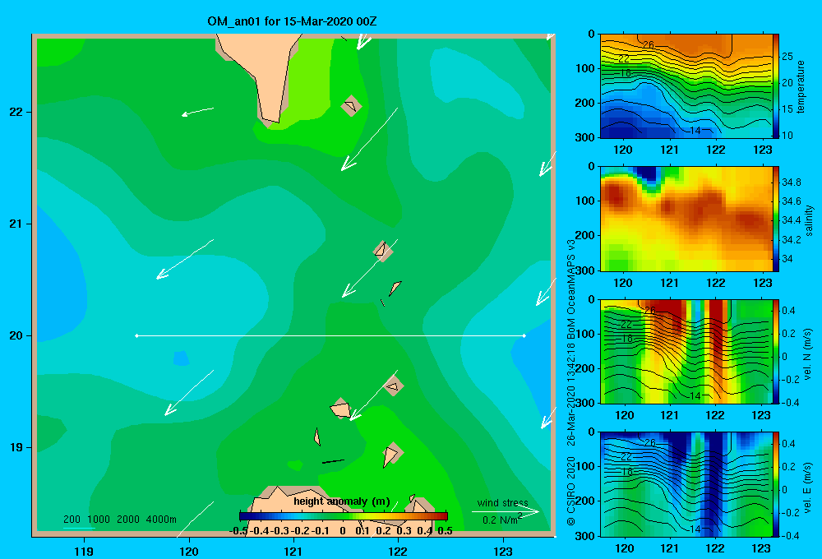Image resolution: width=822 pixels, height=559 pixels.
Task: Click the "-0.5" value on height anomaly scale
Action: click(239, 531)
